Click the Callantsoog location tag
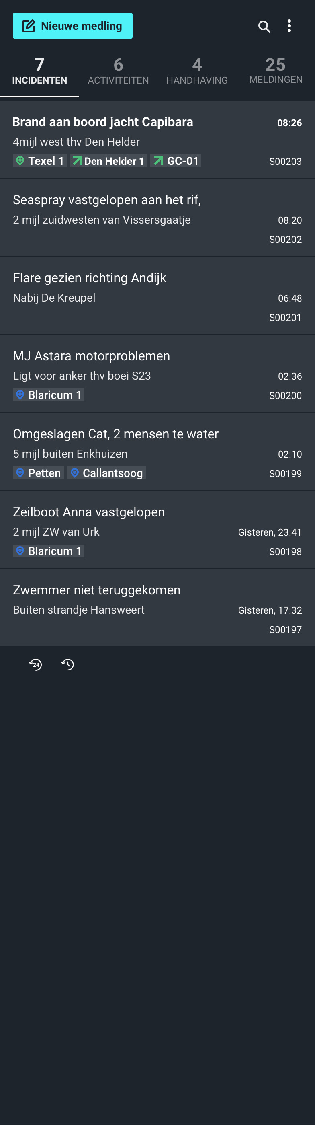 pos(106,473)
